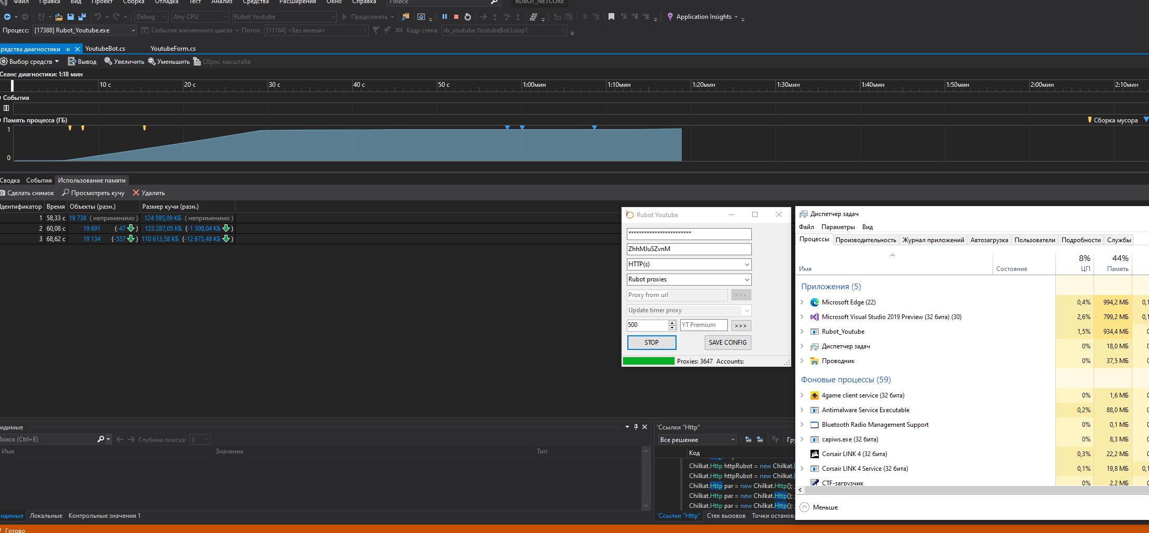Collapse Task Manager details with Меньше
1149x533 pixels.
click(819, 507)
